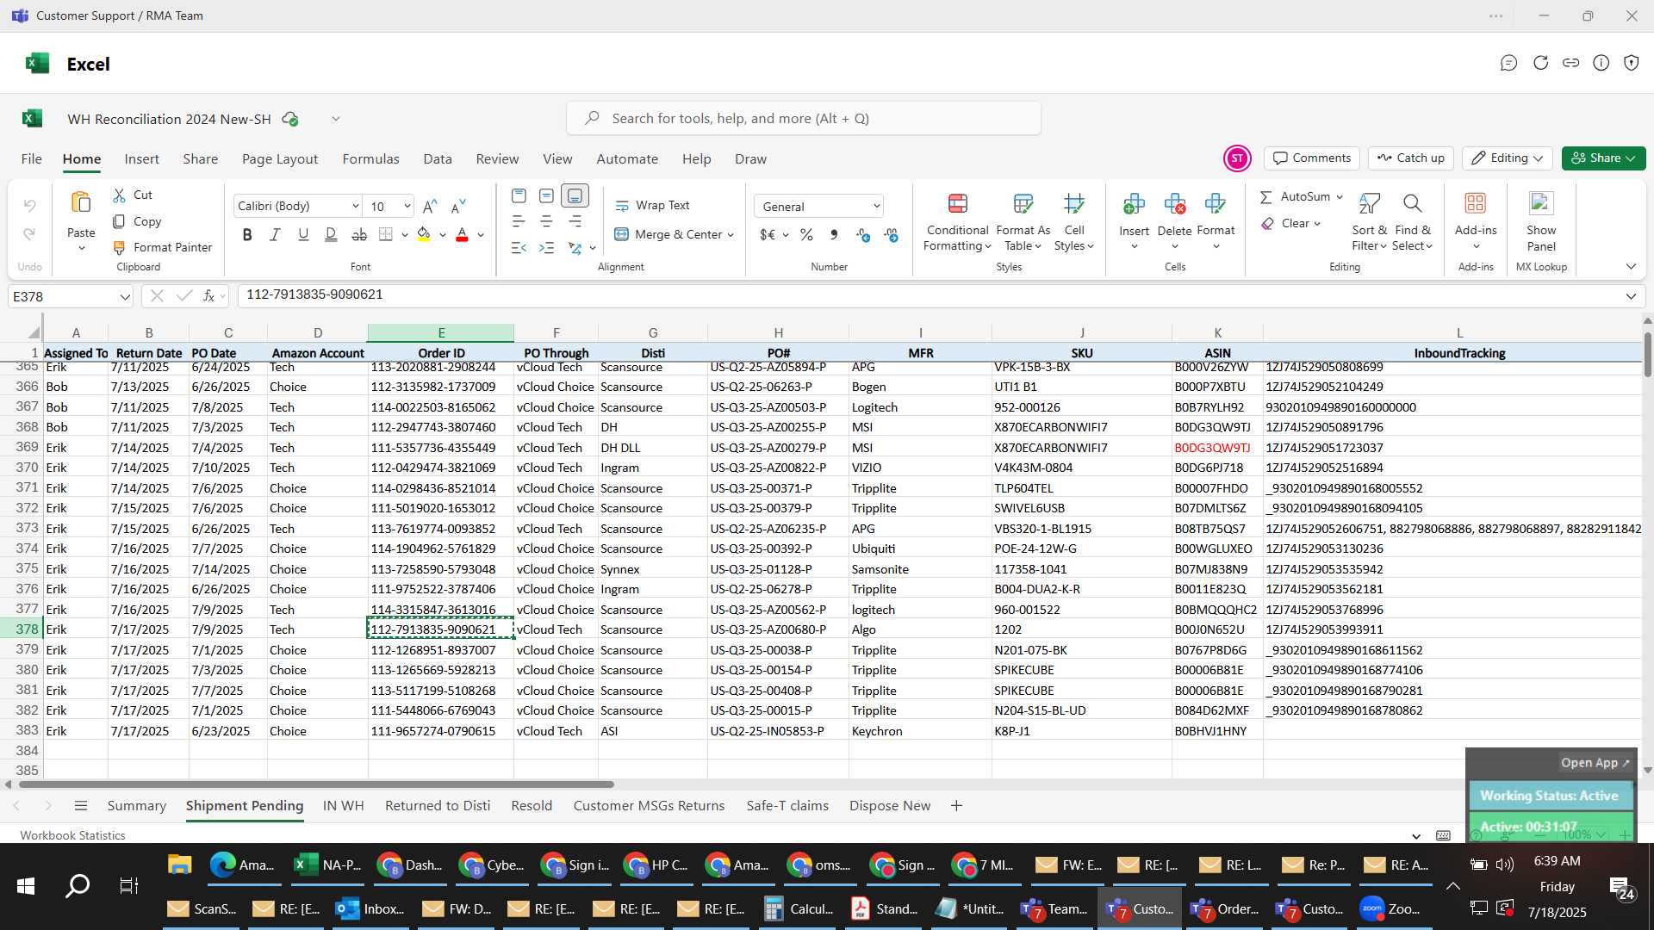Increase decimal places
The image size is (1654, 930).
(x=863, y=235)
